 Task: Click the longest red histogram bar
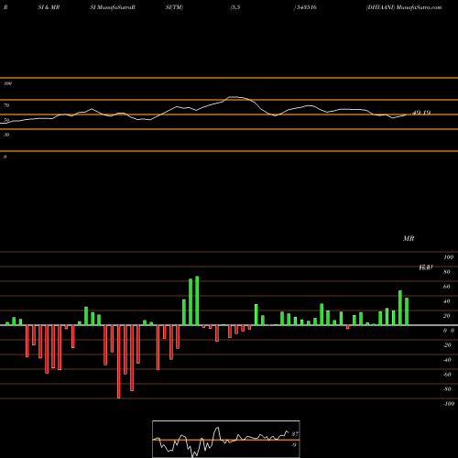tap(119, 362)
